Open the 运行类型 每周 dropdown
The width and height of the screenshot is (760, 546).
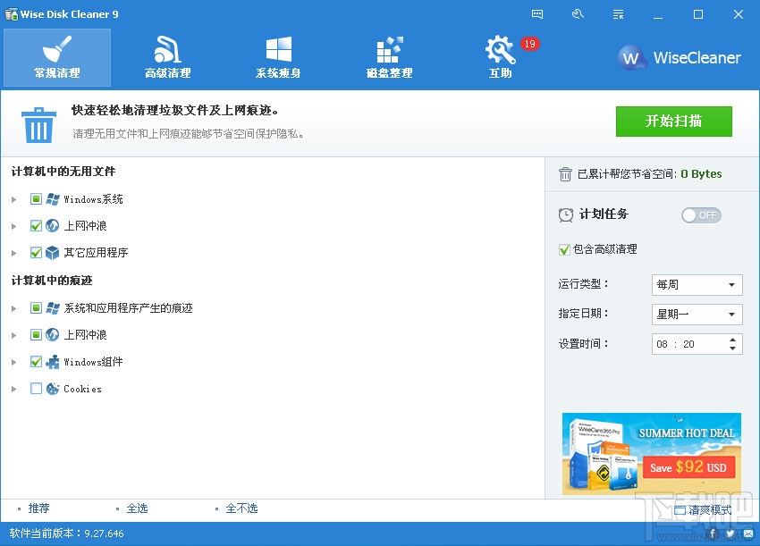697,285
